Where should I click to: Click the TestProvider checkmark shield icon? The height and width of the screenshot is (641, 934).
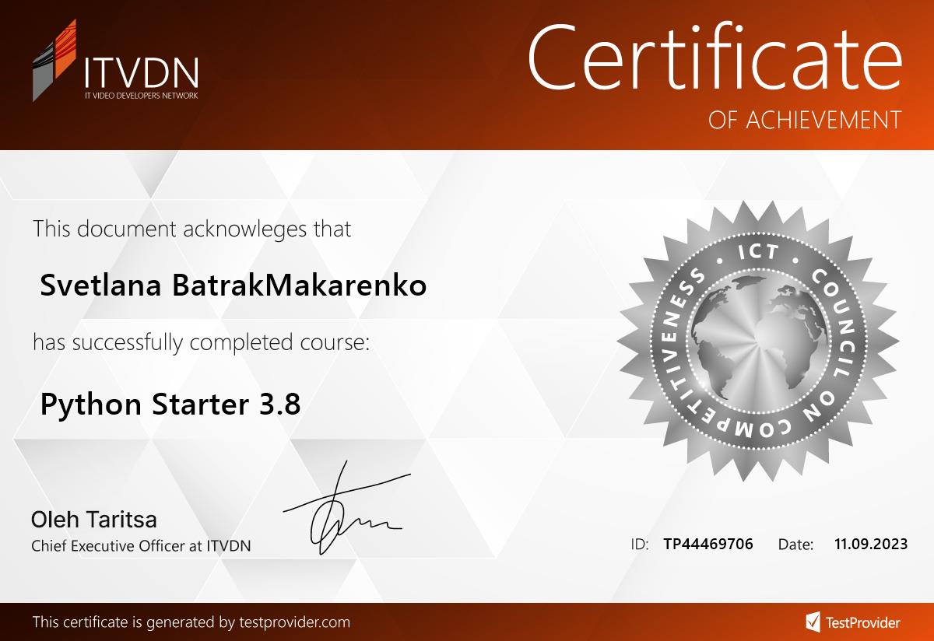point(812,622)
